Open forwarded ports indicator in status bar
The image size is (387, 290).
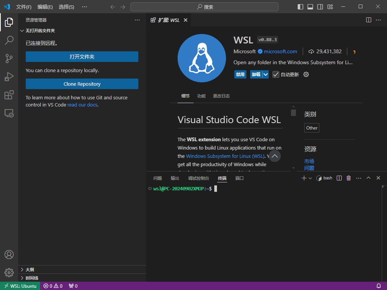73,286
